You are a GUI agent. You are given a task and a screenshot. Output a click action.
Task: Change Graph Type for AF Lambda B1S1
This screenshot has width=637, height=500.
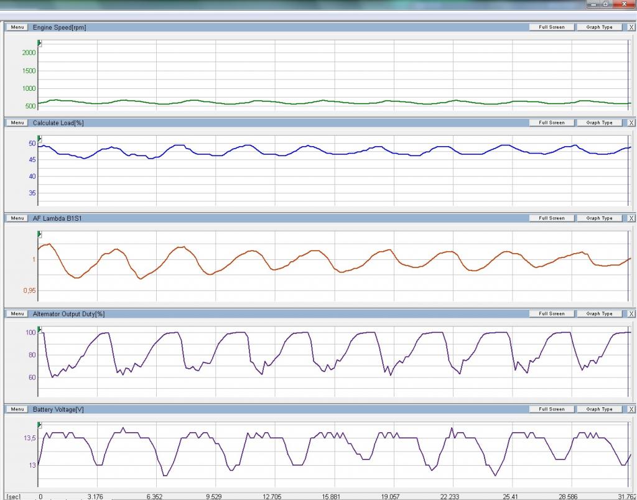click(x=599, y=218)
